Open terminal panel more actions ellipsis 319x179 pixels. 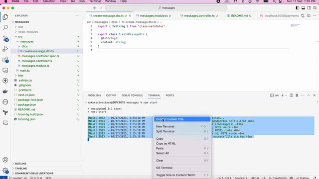(303, 95)
